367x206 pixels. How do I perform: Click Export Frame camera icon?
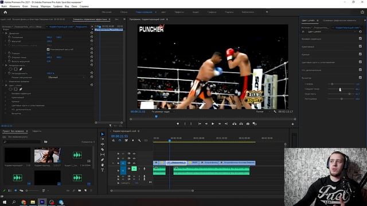tap(248, 124)
